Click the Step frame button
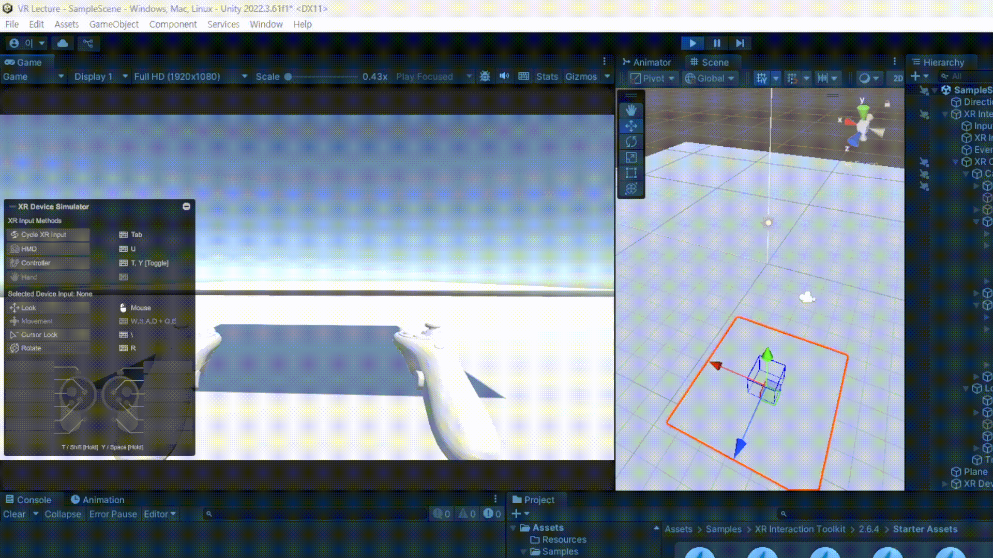 tap(740, 43)
